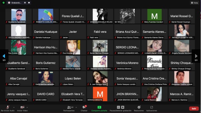The height and width of the screenshot is (113, 201).
Task: Expand audio options chevron
Action: point(14,107)
